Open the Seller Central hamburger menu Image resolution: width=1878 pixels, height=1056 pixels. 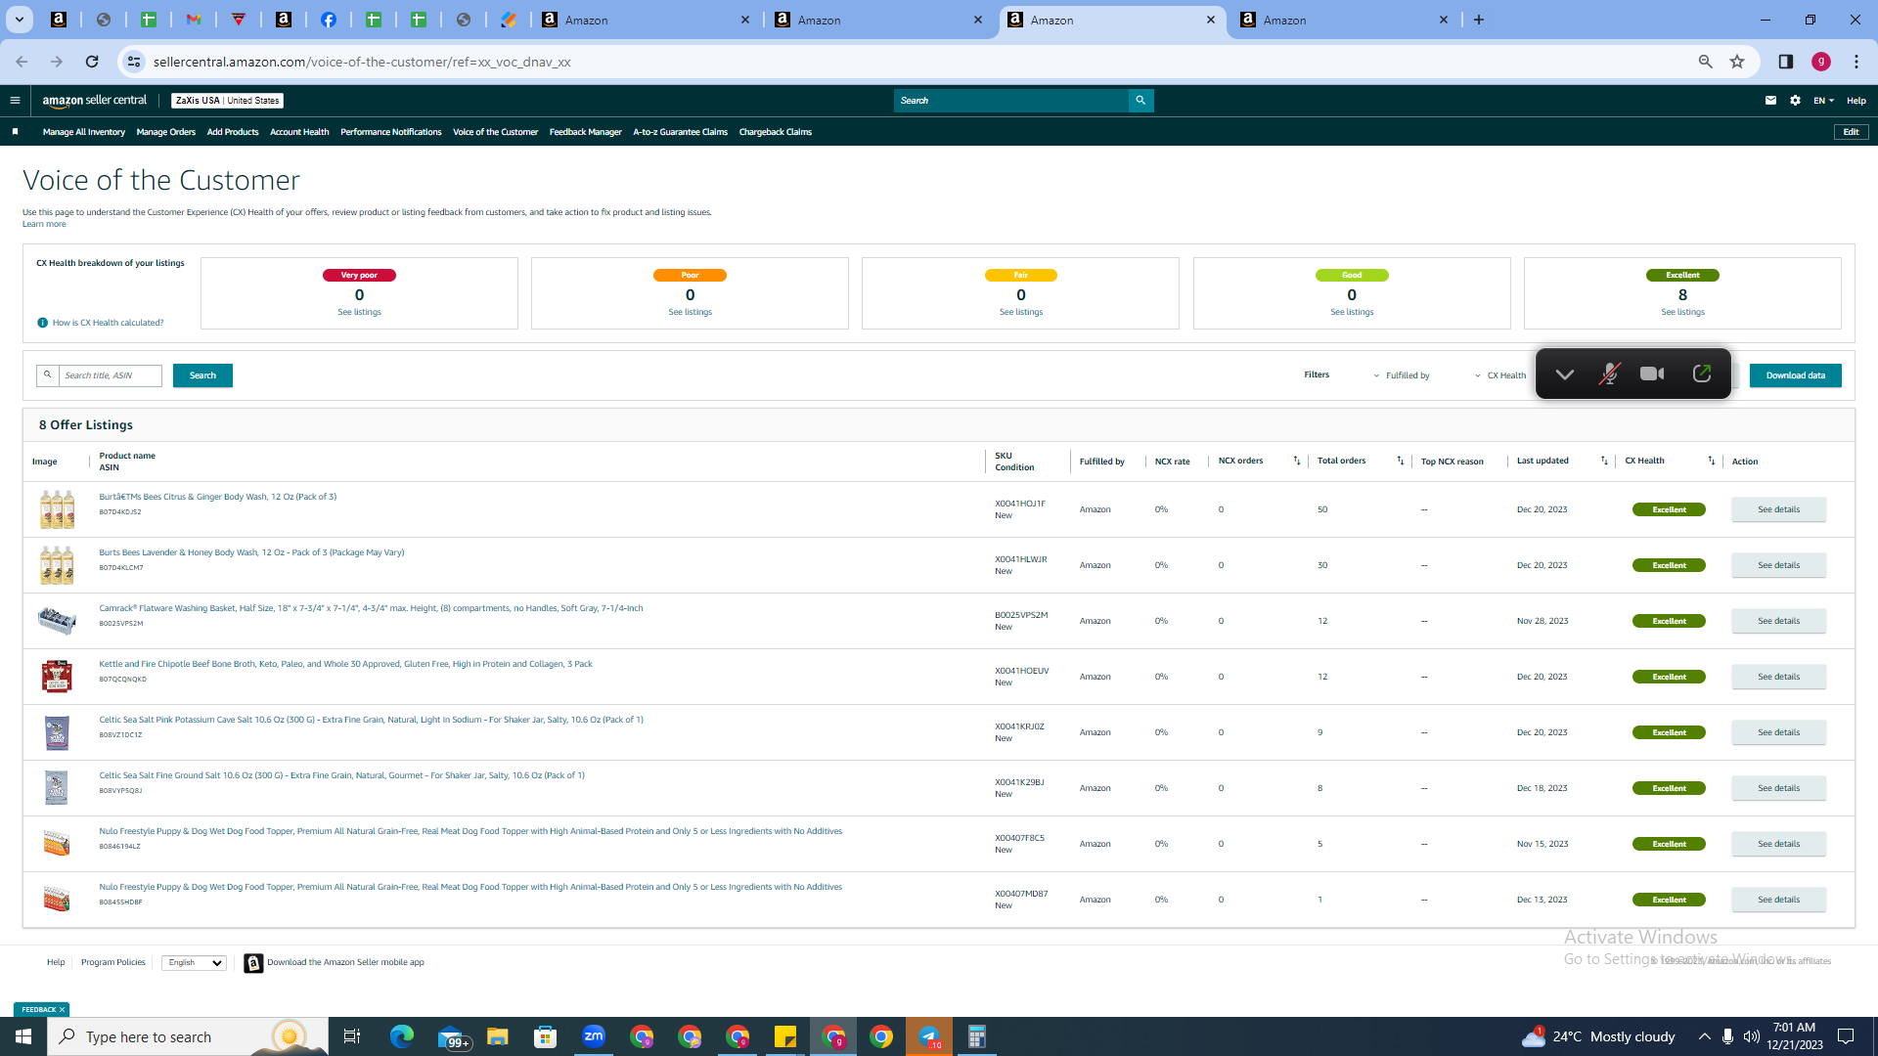tap(15, 100)
